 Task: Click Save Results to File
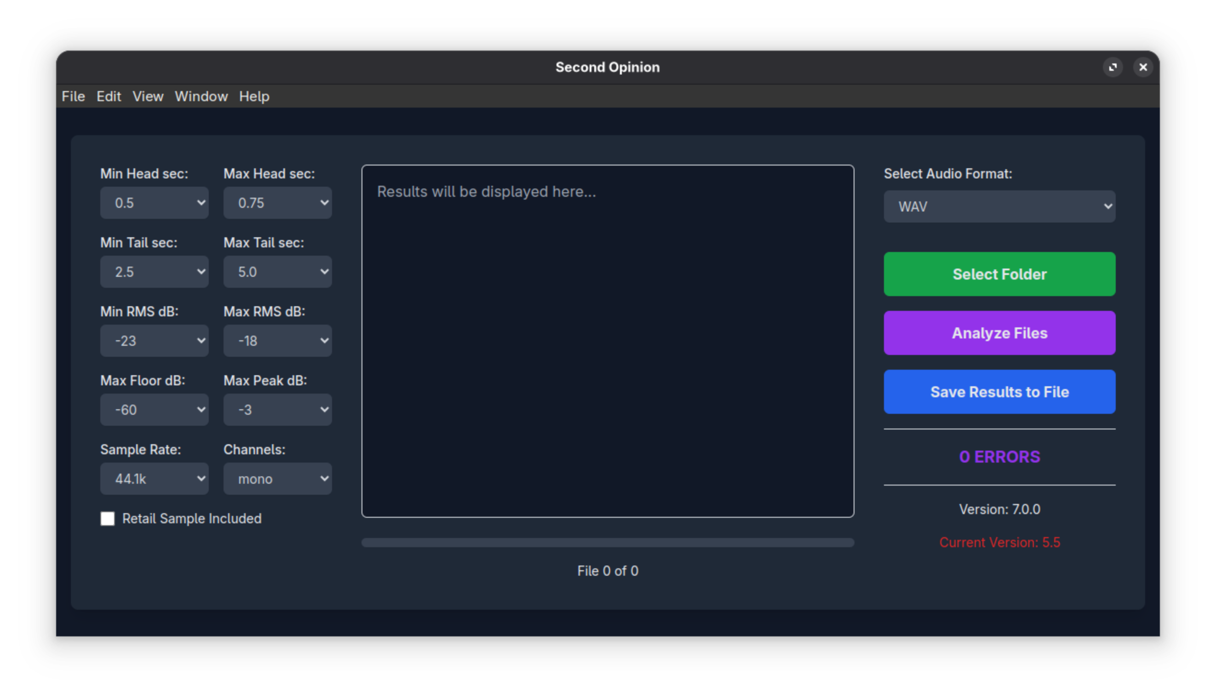(x=999, y=392)
